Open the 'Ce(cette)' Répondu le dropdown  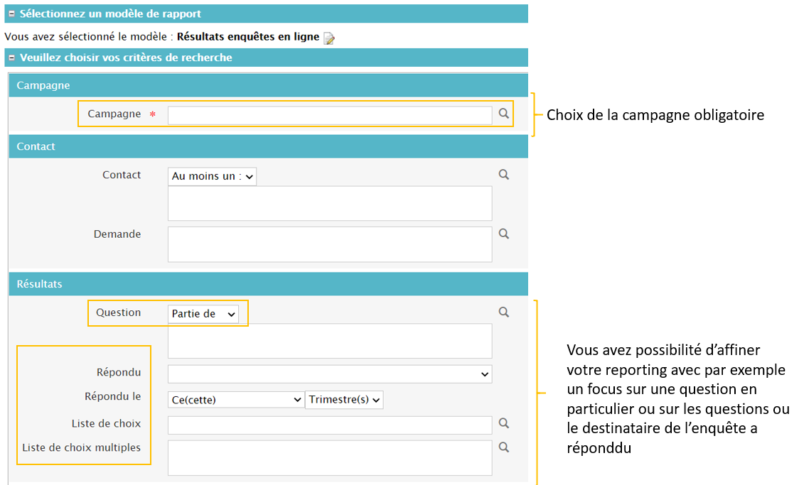click(236, 400)
